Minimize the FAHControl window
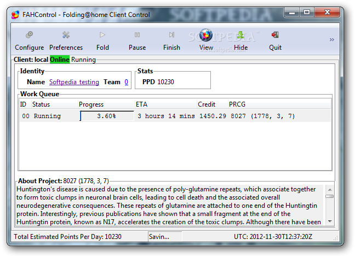 tap(292, 13)
